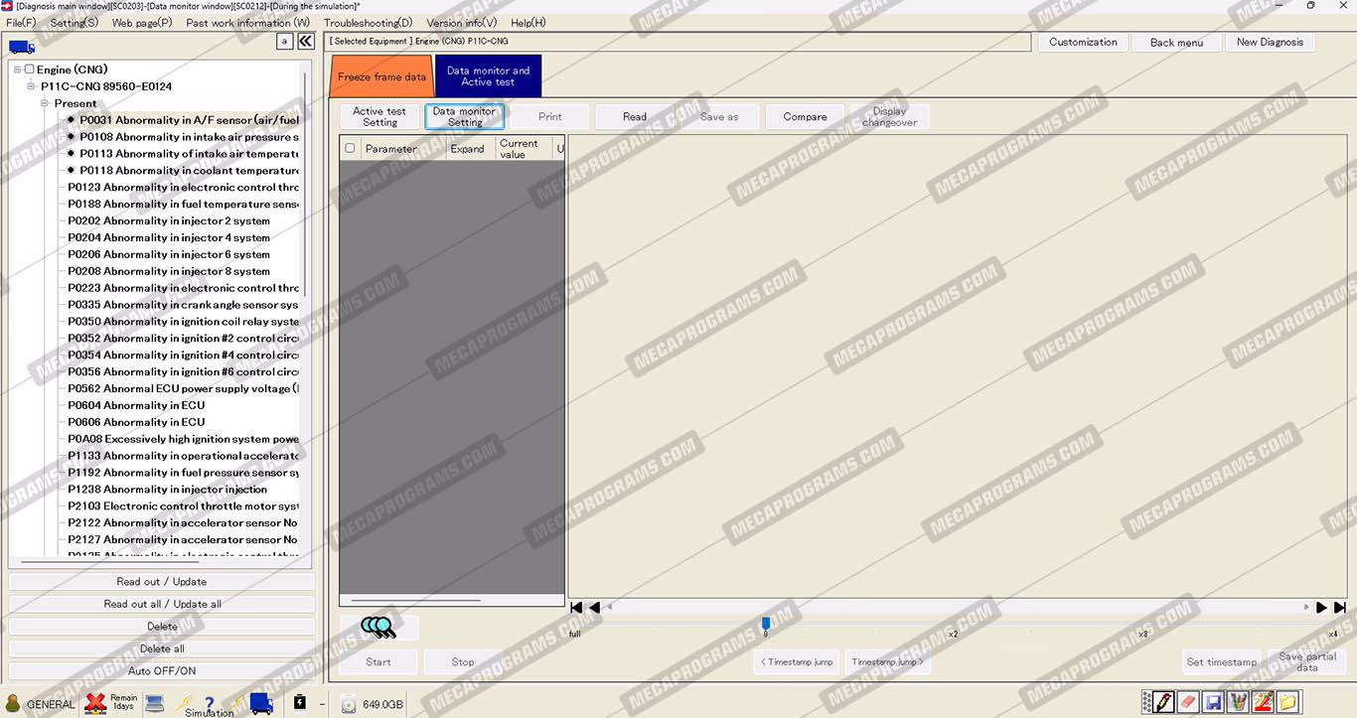Click the horizontal timeline scrollbar track
The width and height of the screenshot is (1357, 718).
click(958, 607)
